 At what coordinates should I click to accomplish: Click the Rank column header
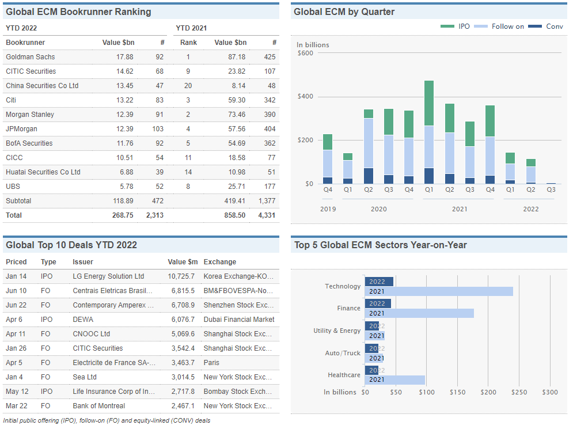tap(188, 43)
